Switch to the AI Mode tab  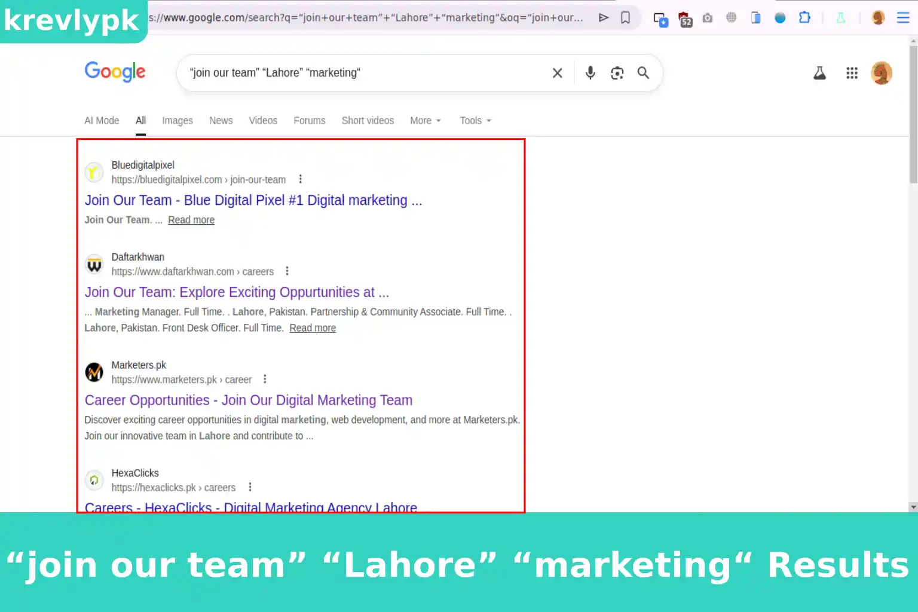point(102,121)
